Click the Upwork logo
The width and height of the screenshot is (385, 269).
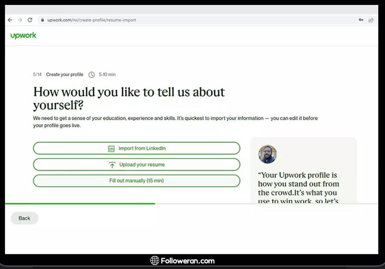tap(23, 36)
